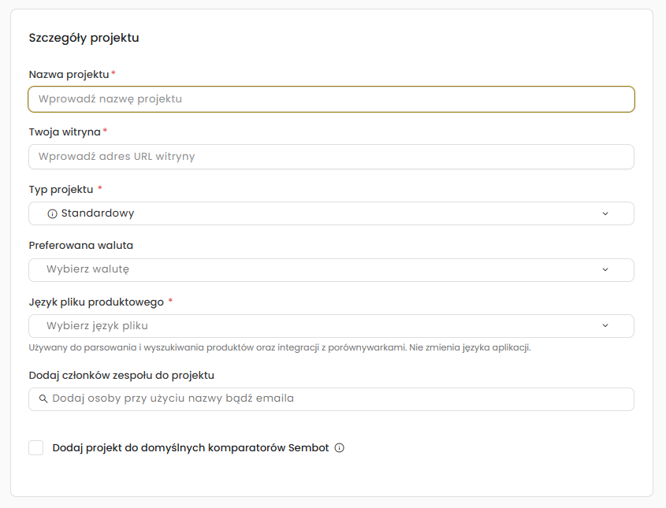Click into the Wprowadź adres URL witryny field
This screenshot has width=666, height=508.
pyautogui.click(x=331, y=157)
